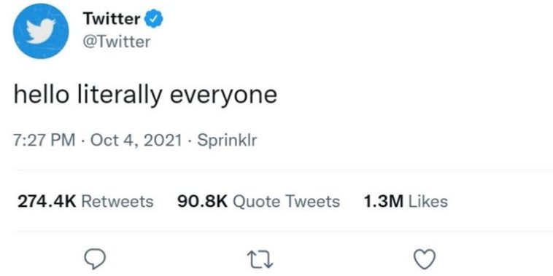Show the 1.3M Likes list

pyautogui.click(x=406, y=202)
